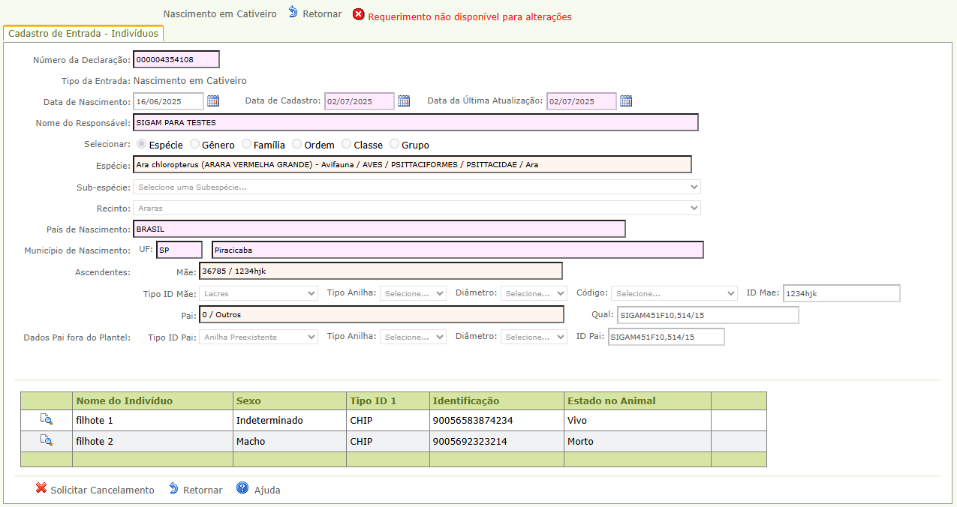Open calendar for Data da Última Atualização

click(x=626, y=100)
